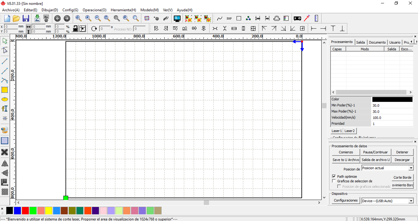This screenshot has height=221, width=418.
Task: Switch to the Usuario tab
Action: [x=394, y=42]
